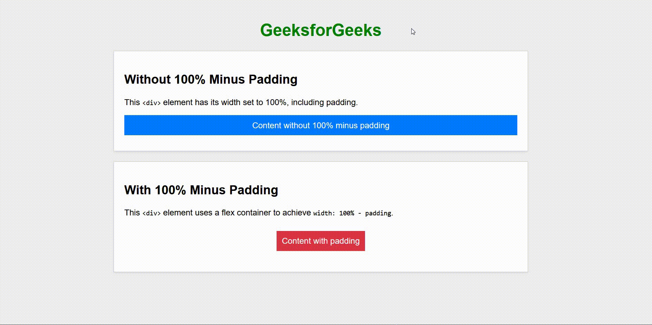Click 'This' at the start of the first paragraph
The image size is (652, 325).
(132, 103)
